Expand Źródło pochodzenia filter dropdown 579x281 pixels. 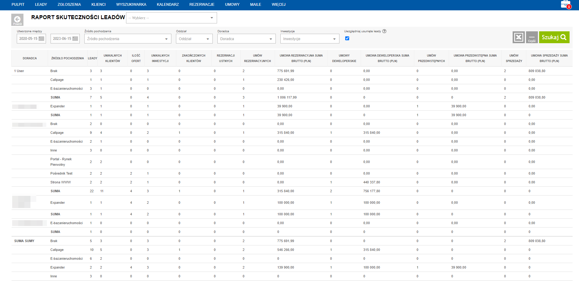[128, 39]
